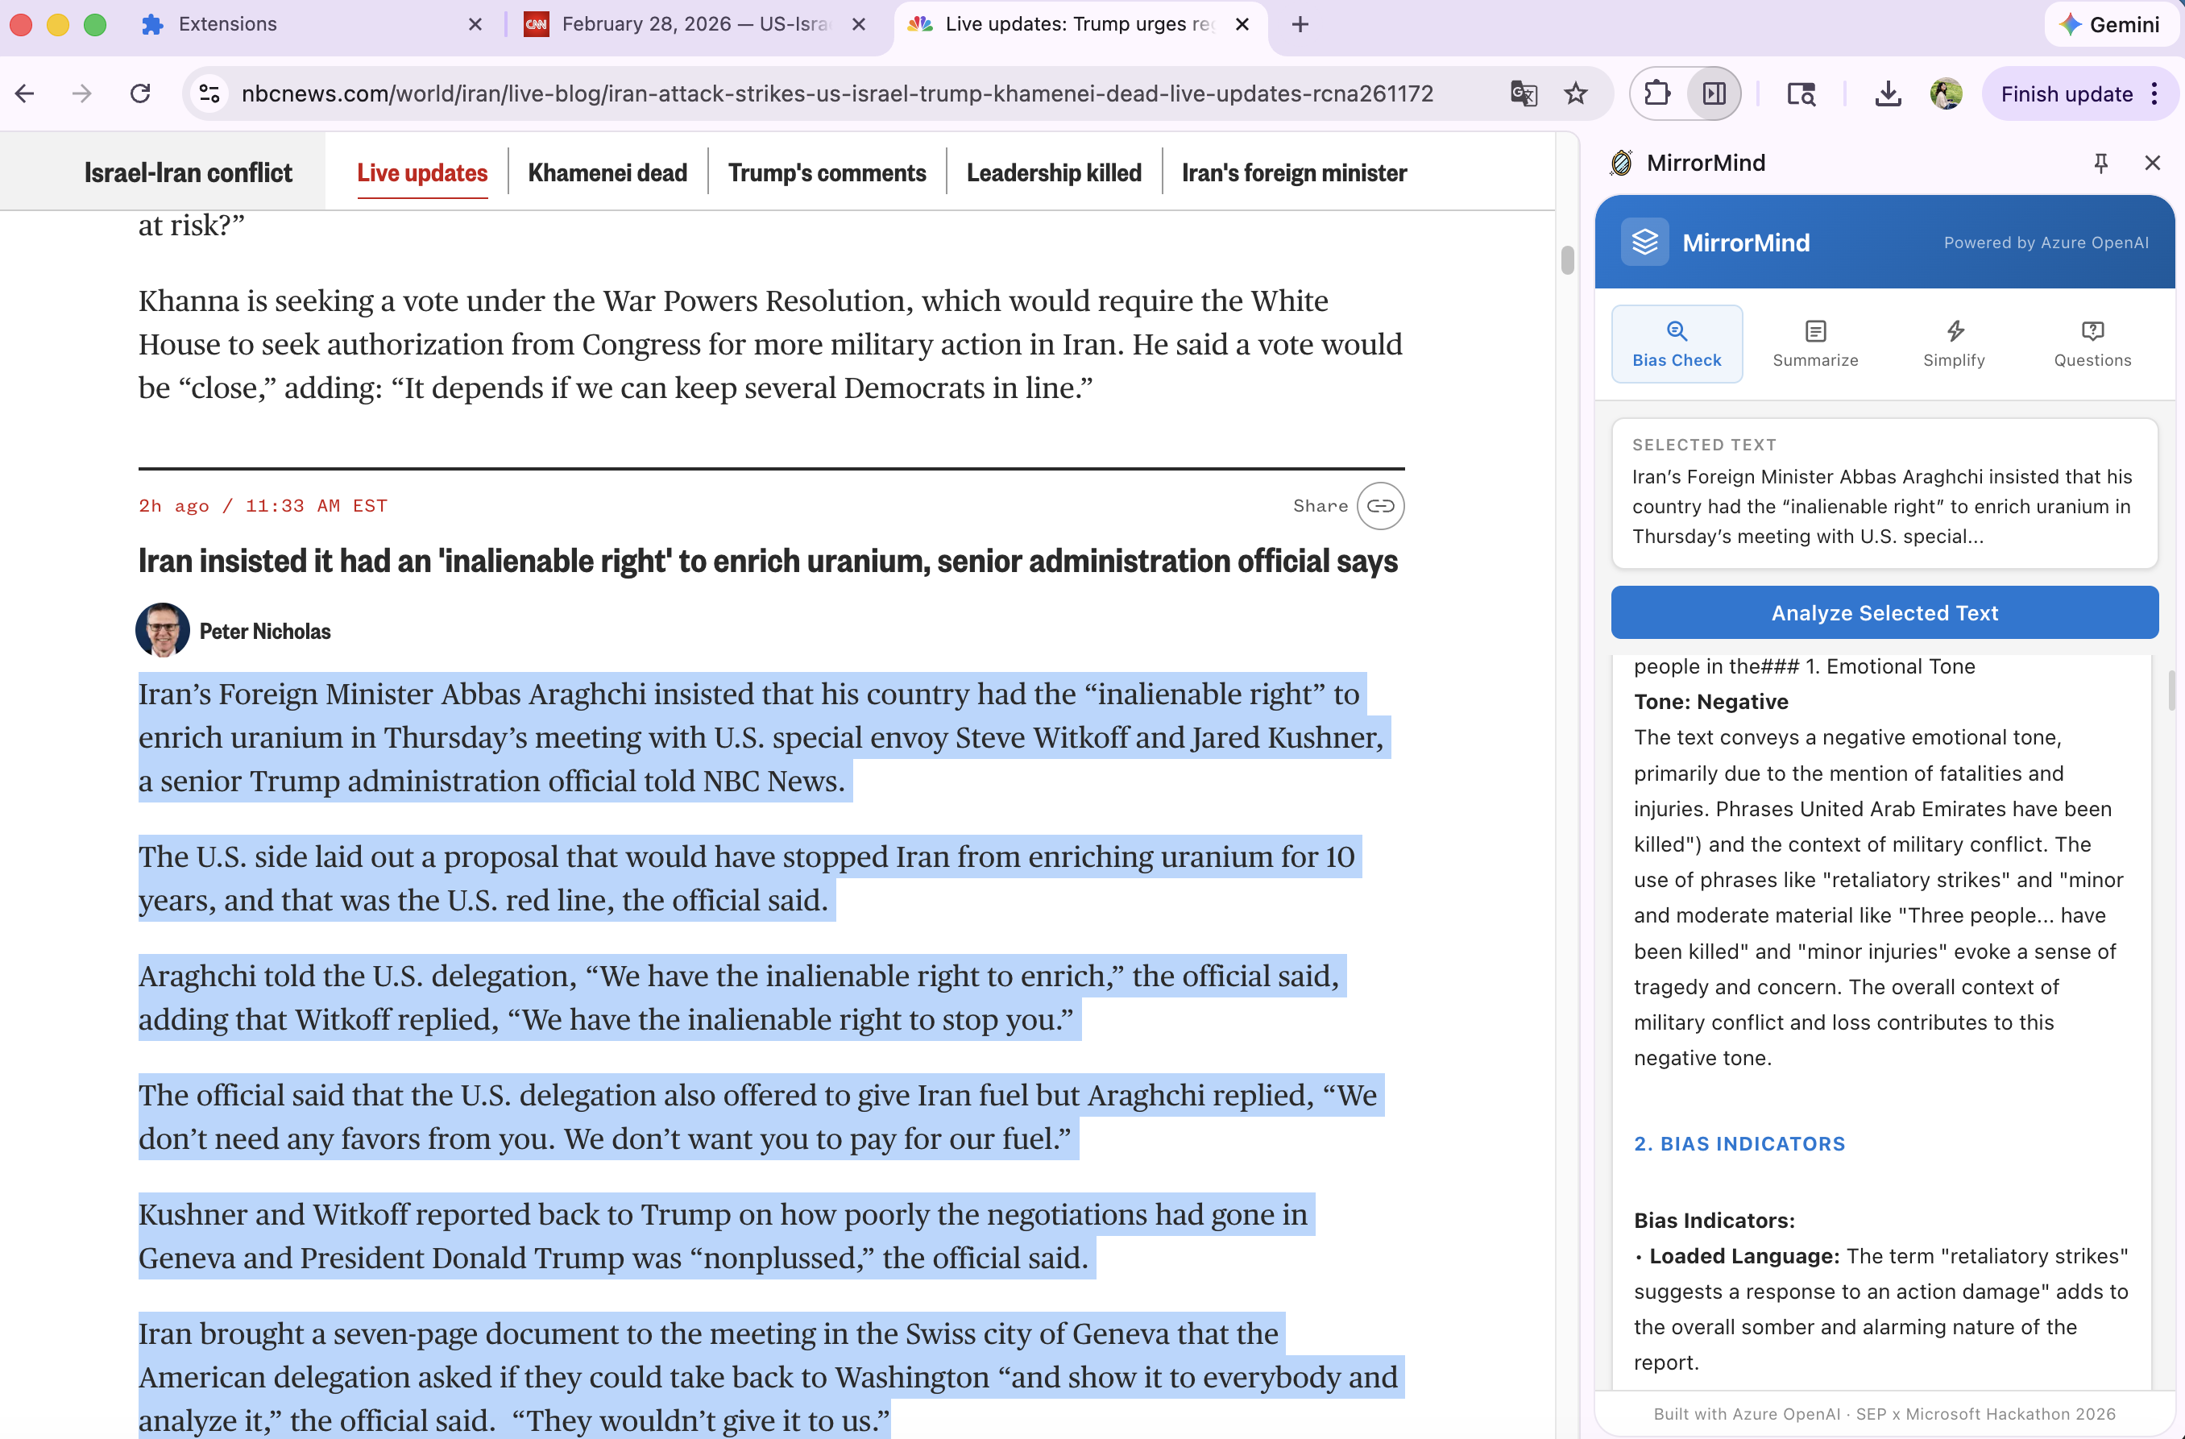Select the Bias Check tab
Viewport: 2185px width, 1439px height.
[1677, 344]
